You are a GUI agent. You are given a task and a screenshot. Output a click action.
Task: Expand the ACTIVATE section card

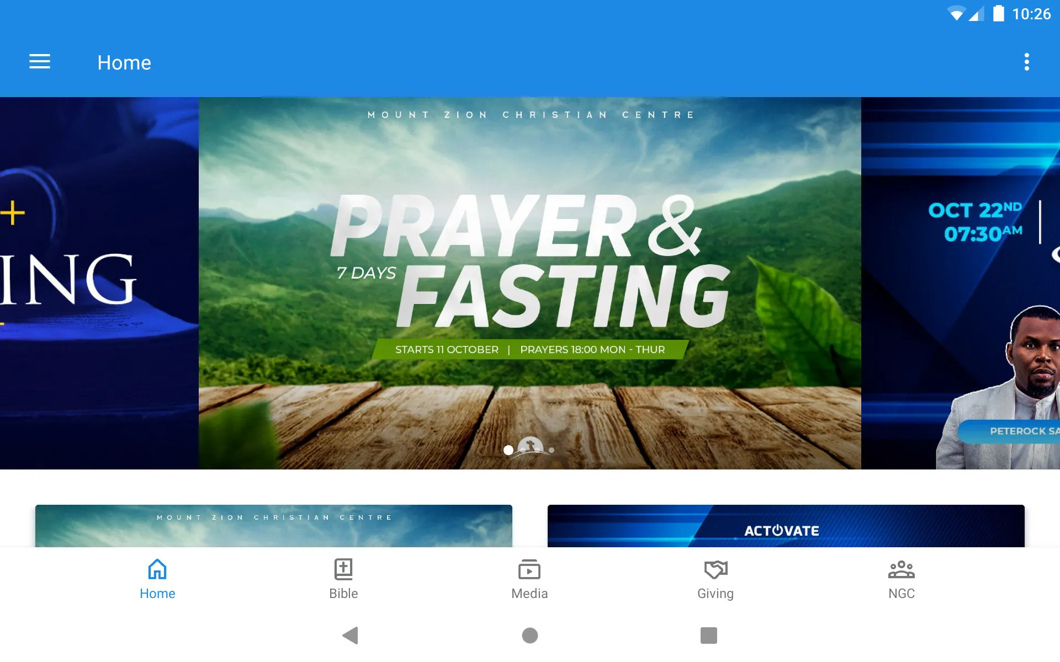coord(786,526)
